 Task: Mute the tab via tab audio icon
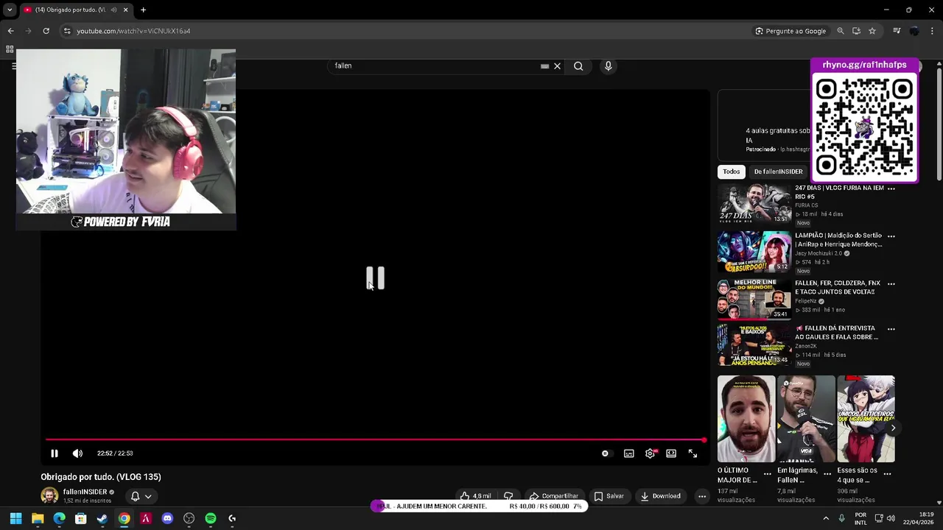point(113,10)
